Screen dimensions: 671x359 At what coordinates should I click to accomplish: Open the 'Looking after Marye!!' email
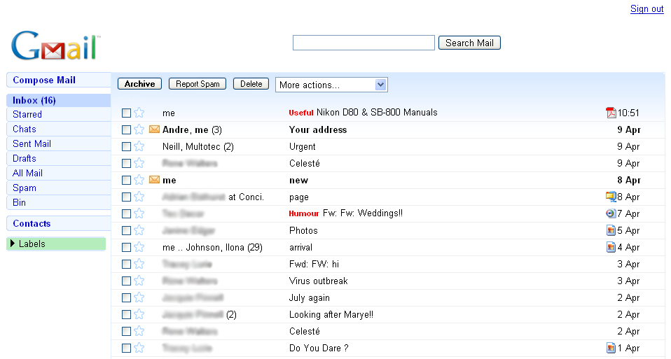[331, 314]
